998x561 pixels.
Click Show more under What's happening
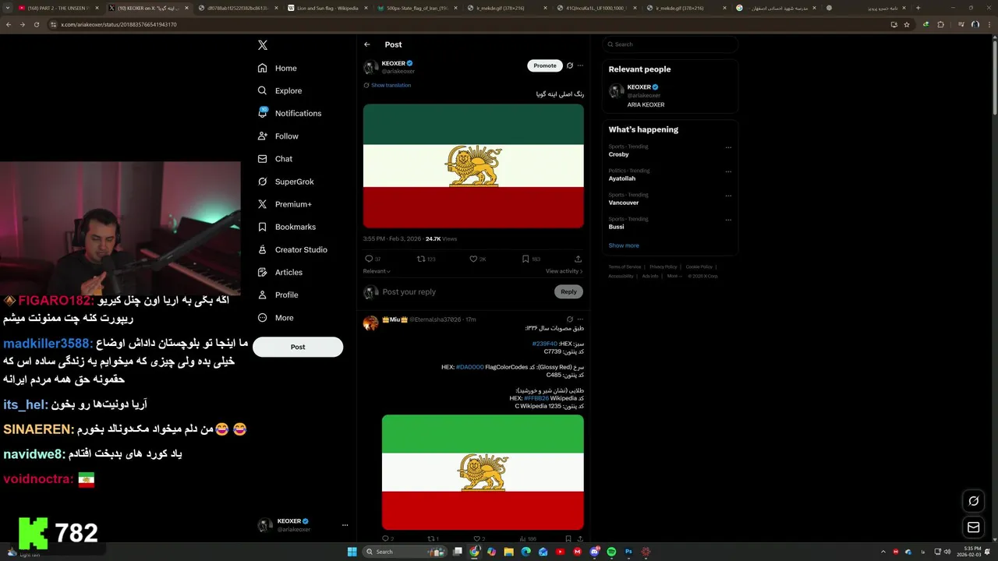click(624, 245)
